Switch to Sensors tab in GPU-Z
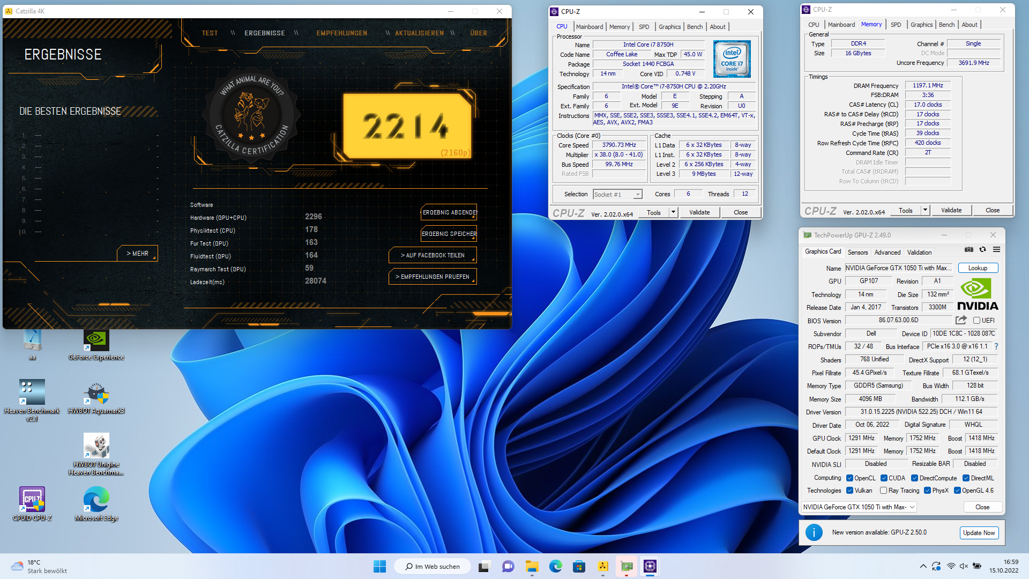Screen dimensions: 1029x579 (x=857, y=253)
